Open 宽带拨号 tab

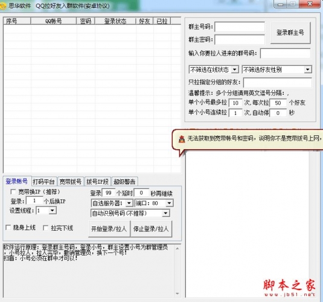coord(71,182)
